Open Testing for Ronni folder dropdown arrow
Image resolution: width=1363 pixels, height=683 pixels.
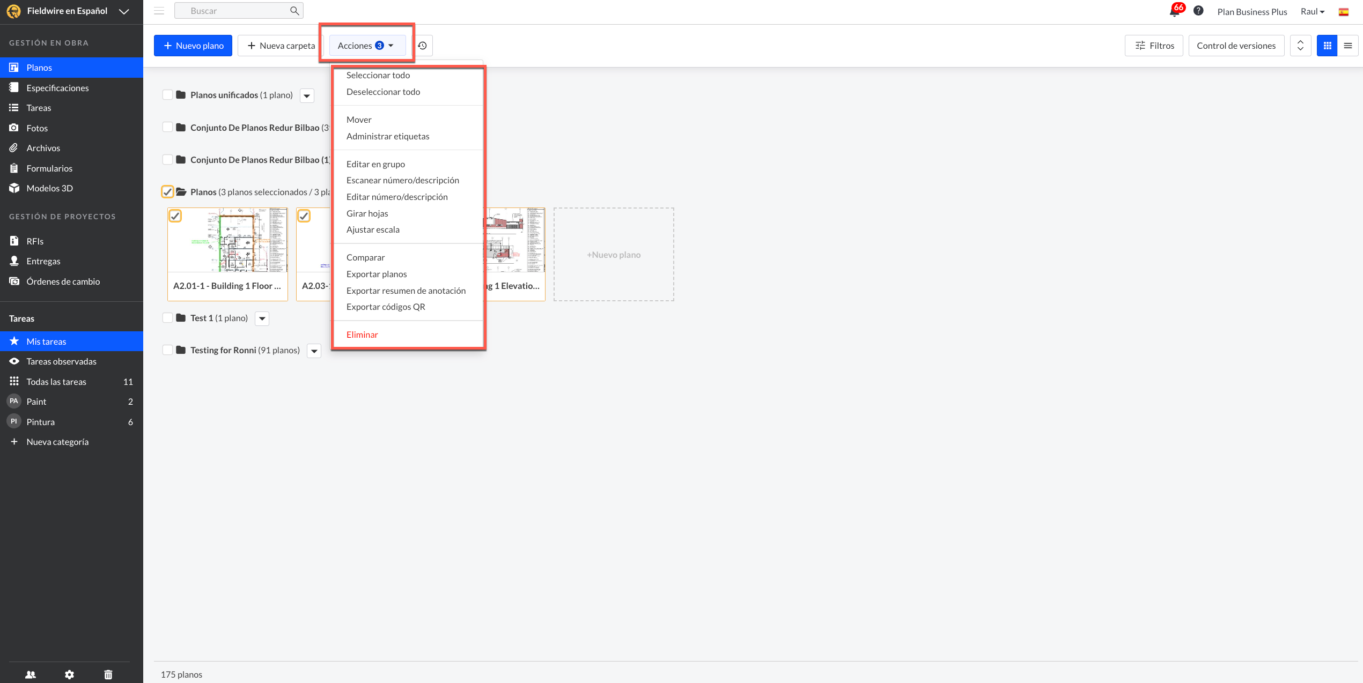click(x=314, y=351)
